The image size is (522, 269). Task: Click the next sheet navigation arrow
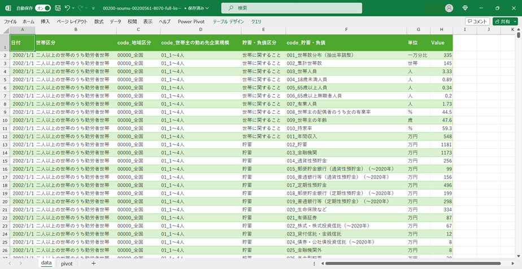coord(21,263)
